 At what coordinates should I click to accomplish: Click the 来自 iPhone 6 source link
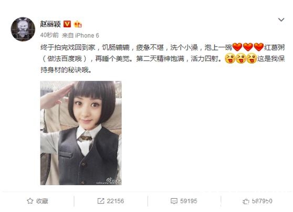[80, 35]
